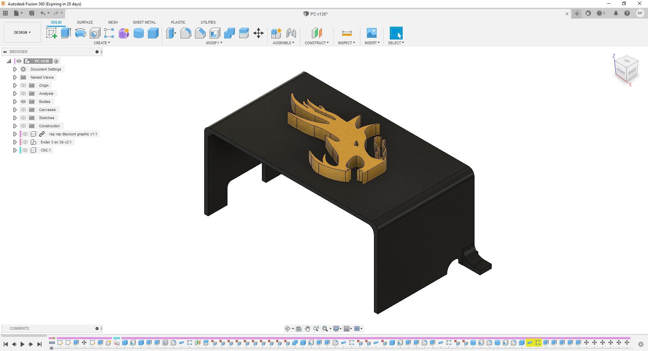This screenshot has width=648, height=351.
Task: Open the data panel grid icon
Action: (5, 13)
